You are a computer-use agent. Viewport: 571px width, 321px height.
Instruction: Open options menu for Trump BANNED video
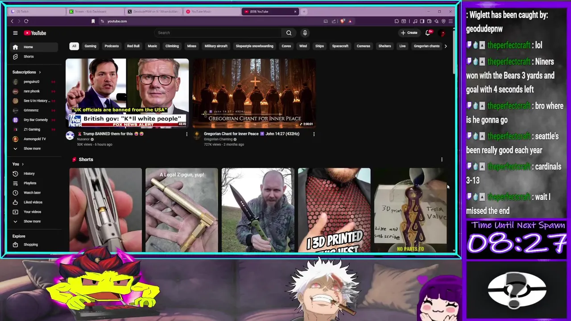187,134
